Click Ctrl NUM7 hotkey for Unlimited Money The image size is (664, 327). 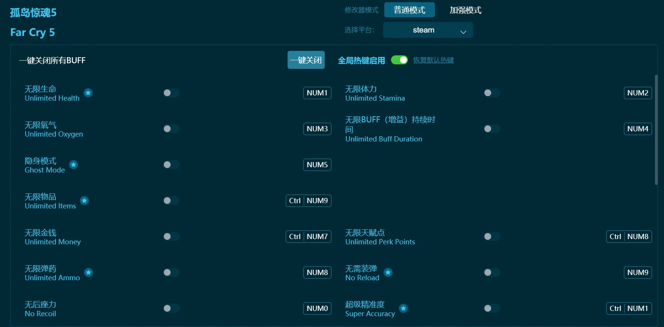click(x=309, y=236)
